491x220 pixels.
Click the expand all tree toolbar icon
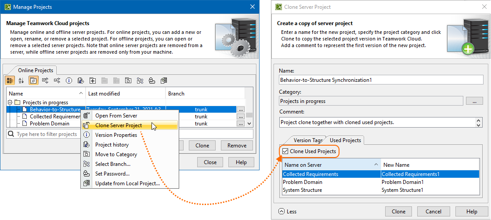pos(45,81)
